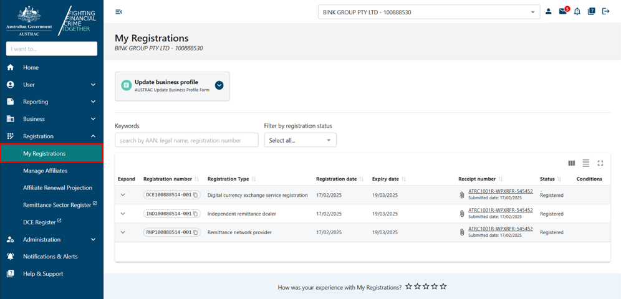Image resolution: width=621 pixels, height=299 pixels.
Task: Toggle table fullscreen view
Action: pos(600,163)
